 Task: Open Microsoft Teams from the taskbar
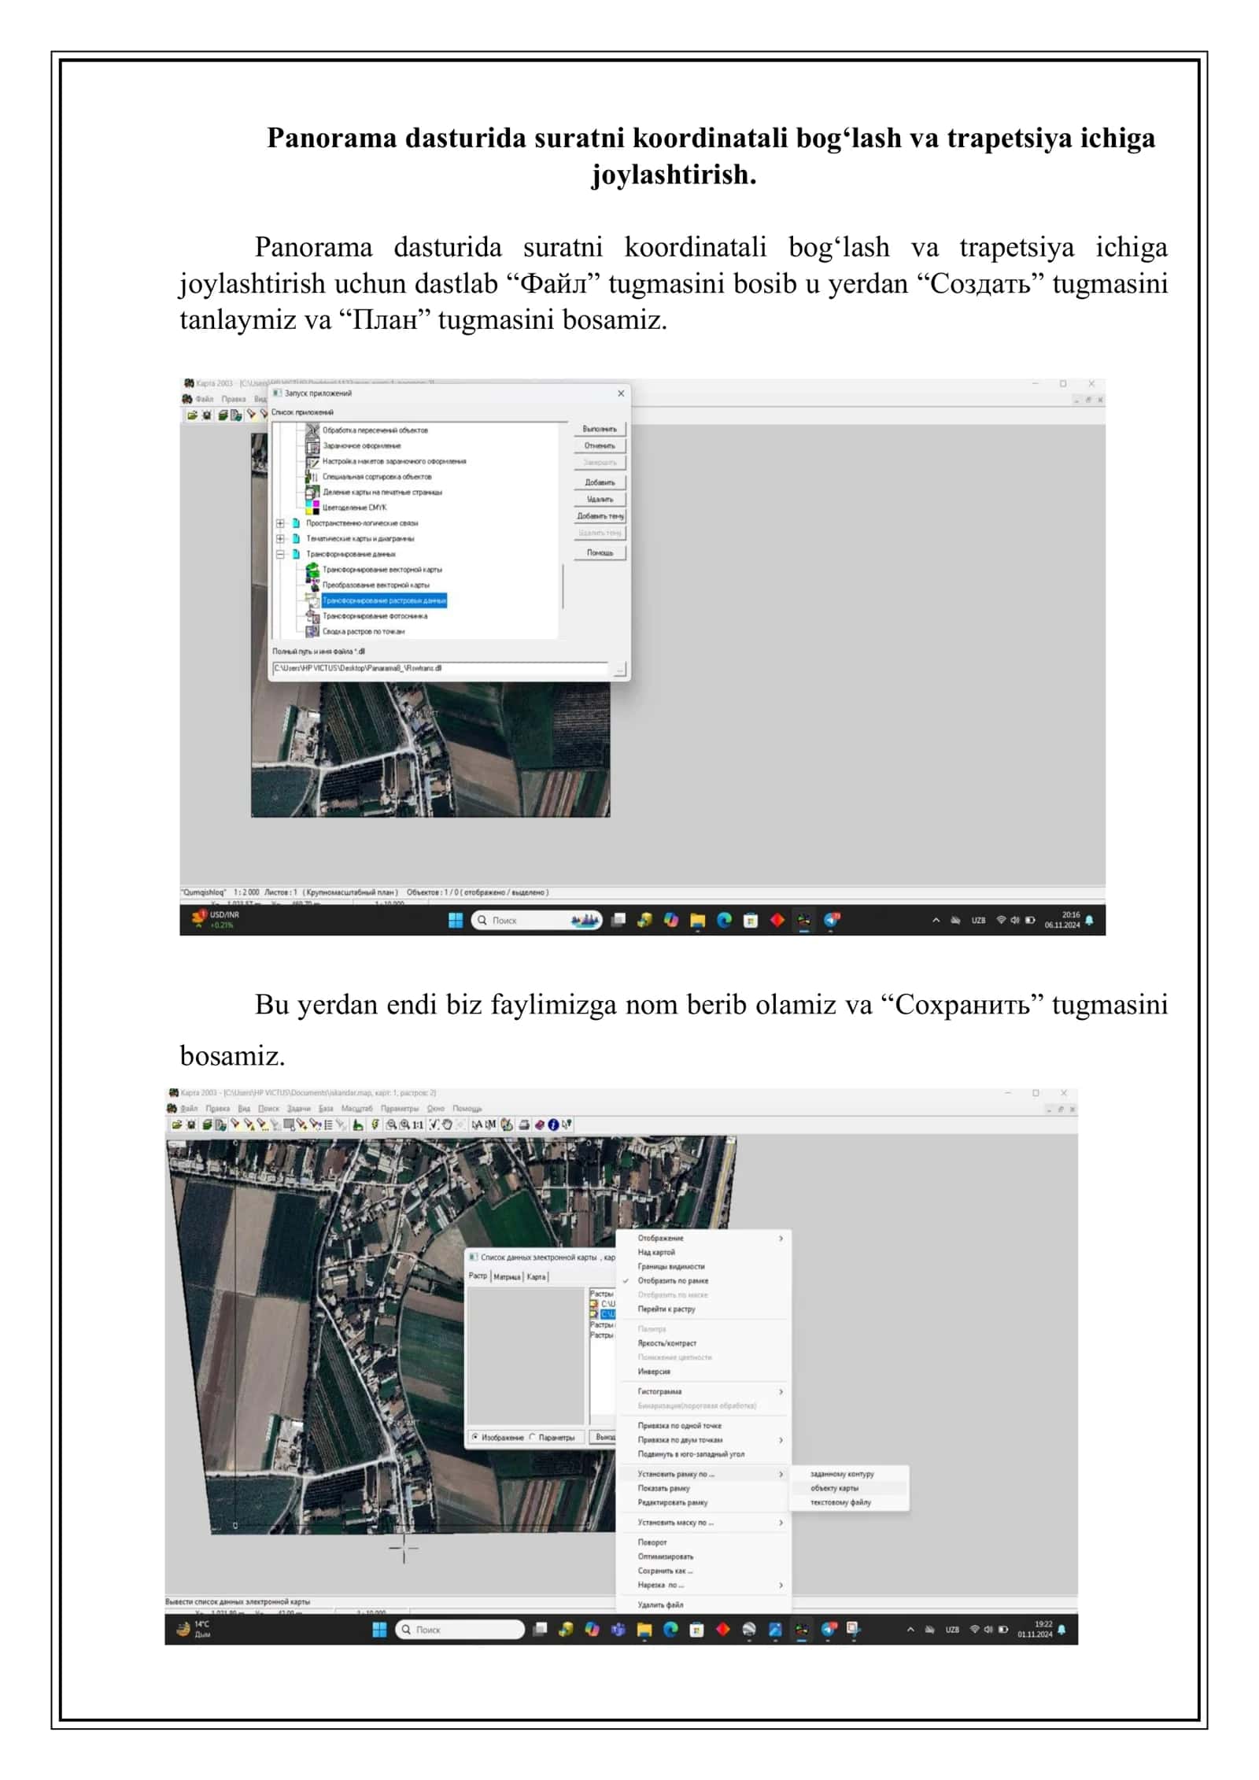(618, 1630)
